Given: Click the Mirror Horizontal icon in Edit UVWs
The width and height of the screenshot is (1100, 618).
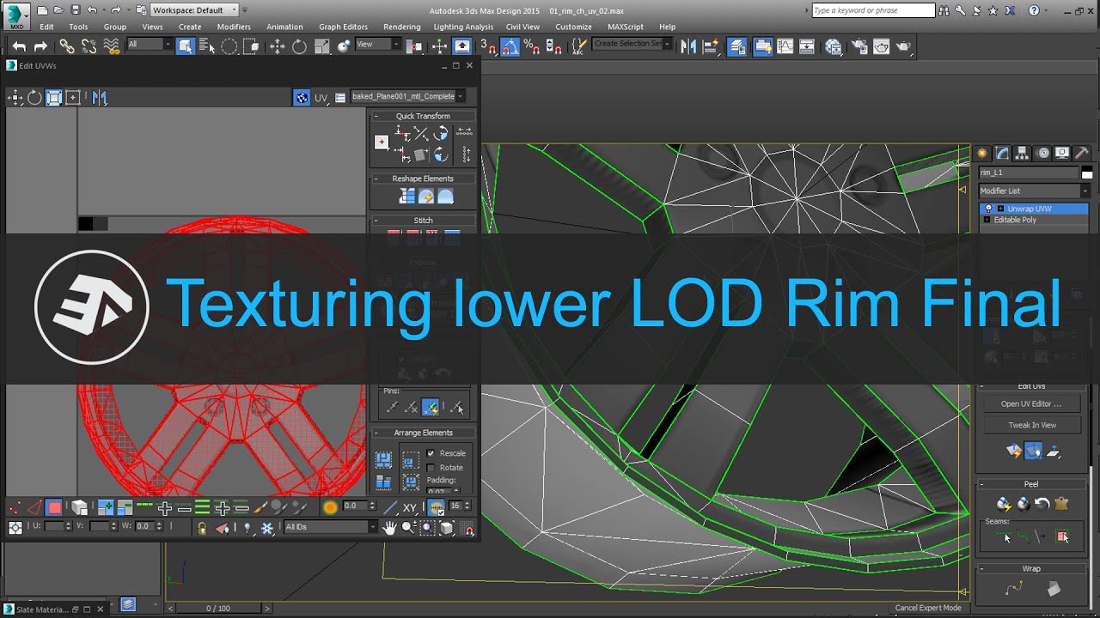Looking at the screenshot, I should [x=99, y=98].
